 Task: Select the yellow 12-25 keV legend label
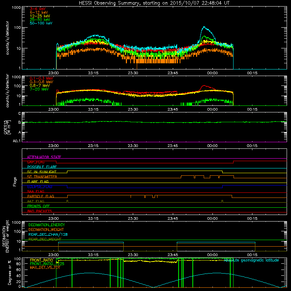pos(40,16)
